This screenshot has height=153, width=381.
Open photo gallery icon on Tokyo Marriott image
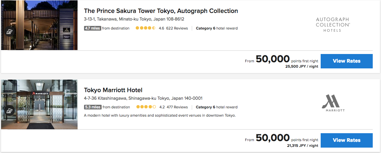pyautogui.click(x=9, y=111)
